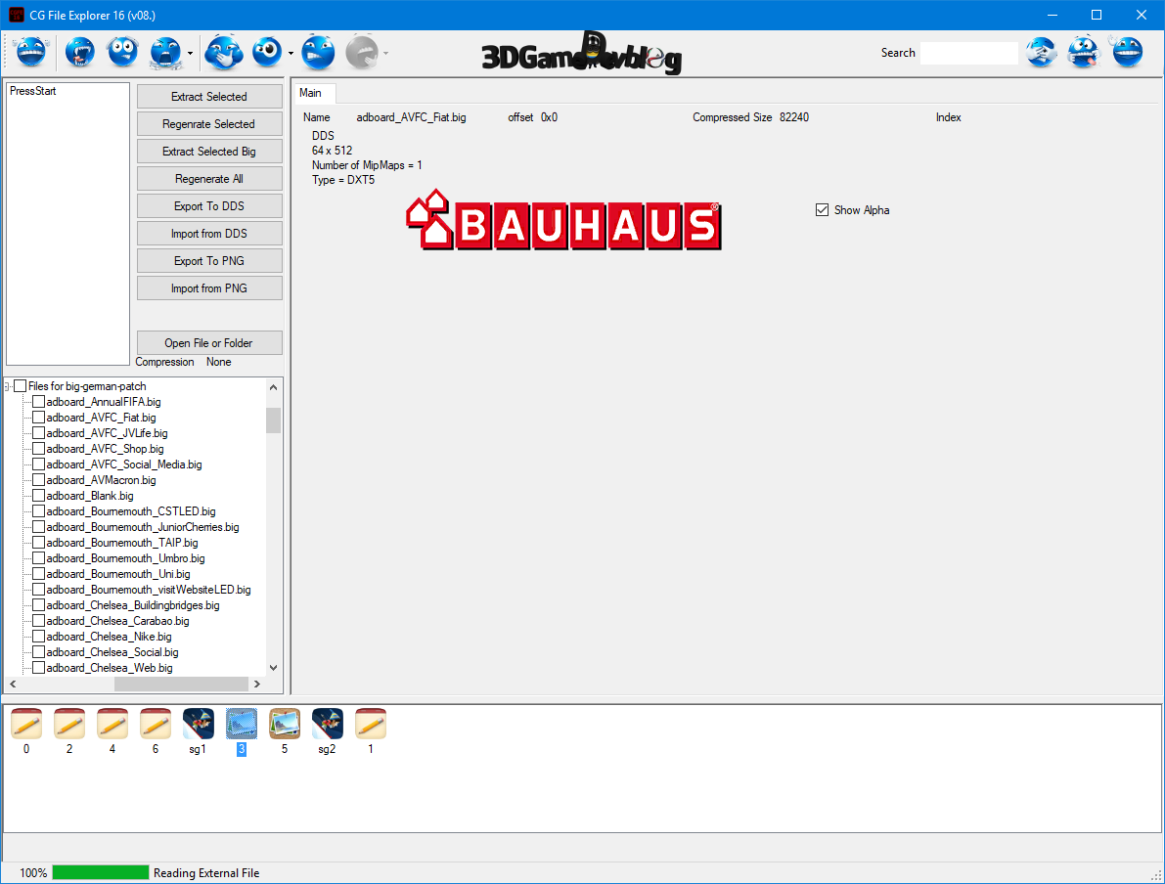The height and width of the screenshot is (884, 1165).
Task: Select adboard_AVFC_Social_Media.big in tree
Action: tap(124, 464)
